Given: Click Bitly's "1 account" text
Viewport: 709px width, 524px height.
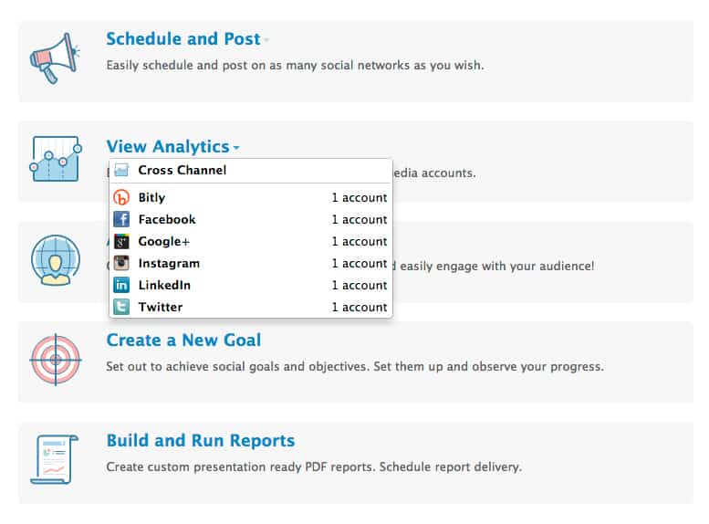Looking at the screenshot, I should [360, 198].
